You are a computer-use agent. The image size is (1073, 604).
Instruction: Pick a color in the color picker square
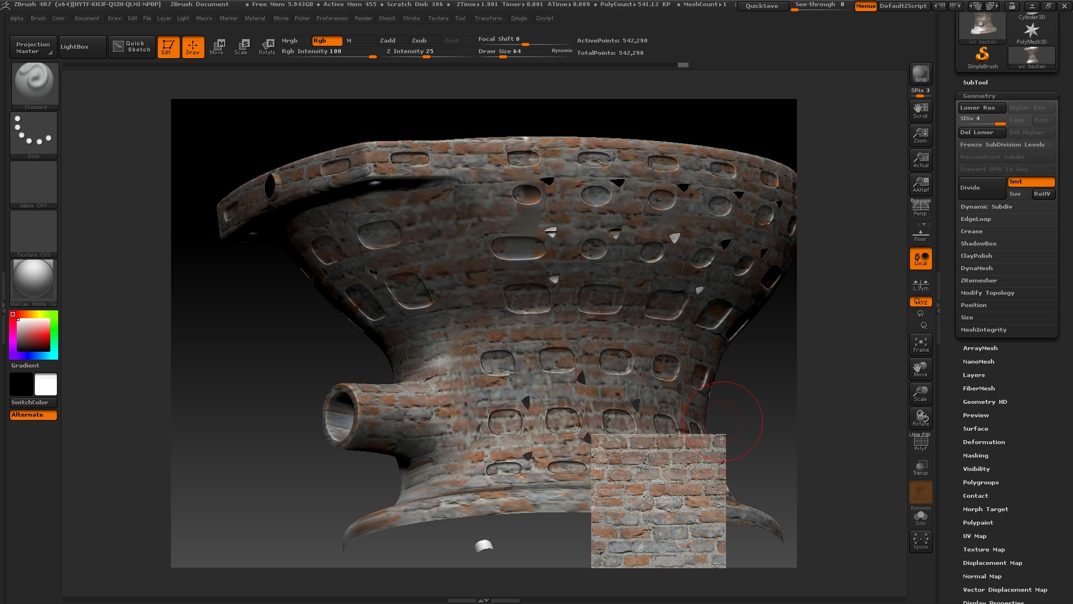pos(34,335)
